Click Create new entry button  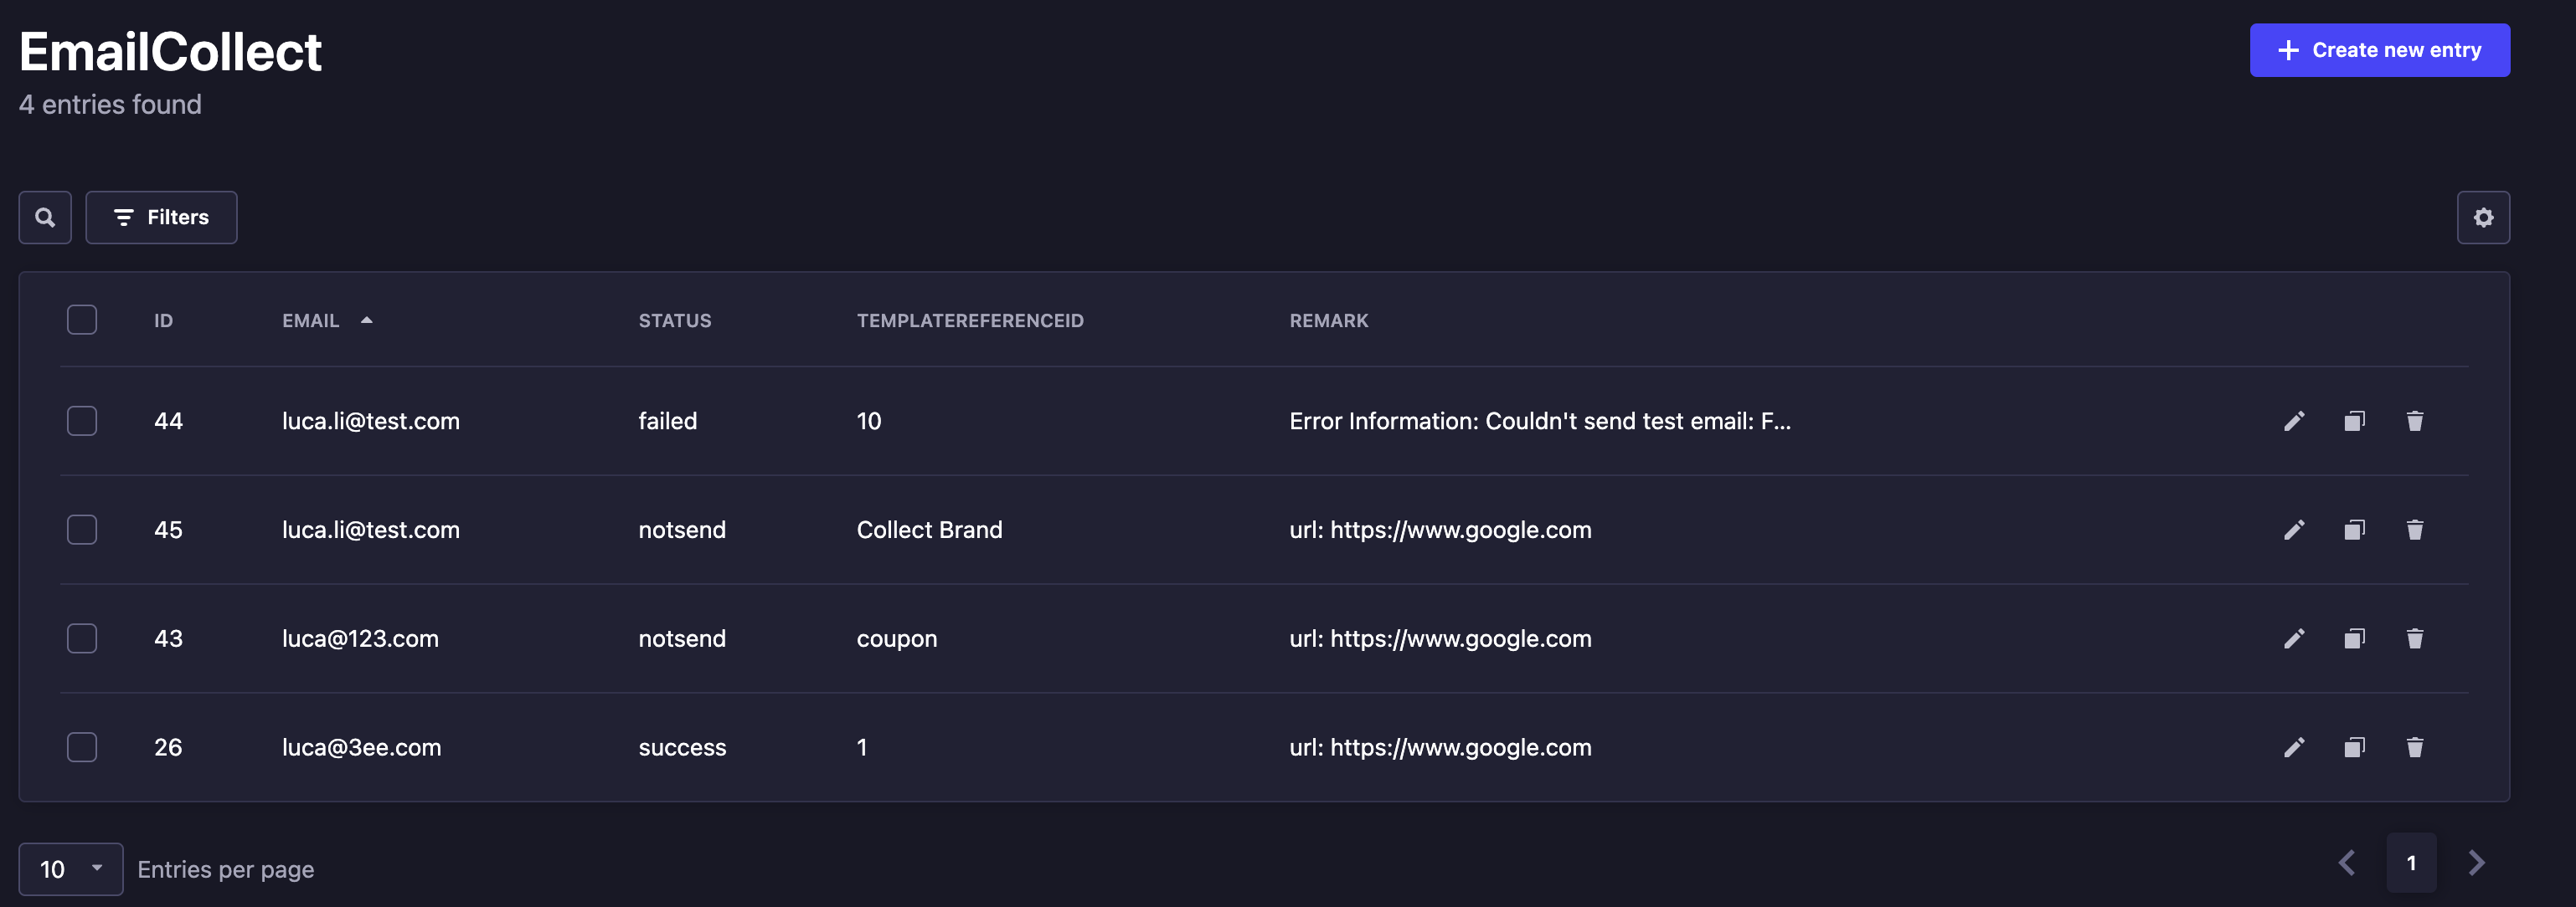click(x=2379, y=50)
